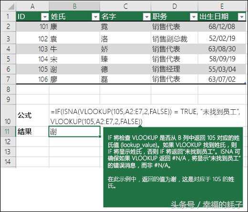
Task: Select row 14 header
Action: [8, 162]
